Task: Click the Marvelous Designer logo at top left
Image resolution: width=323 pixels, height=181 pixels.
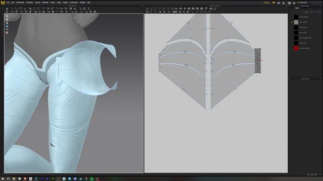Action: (x=3, y=3)
